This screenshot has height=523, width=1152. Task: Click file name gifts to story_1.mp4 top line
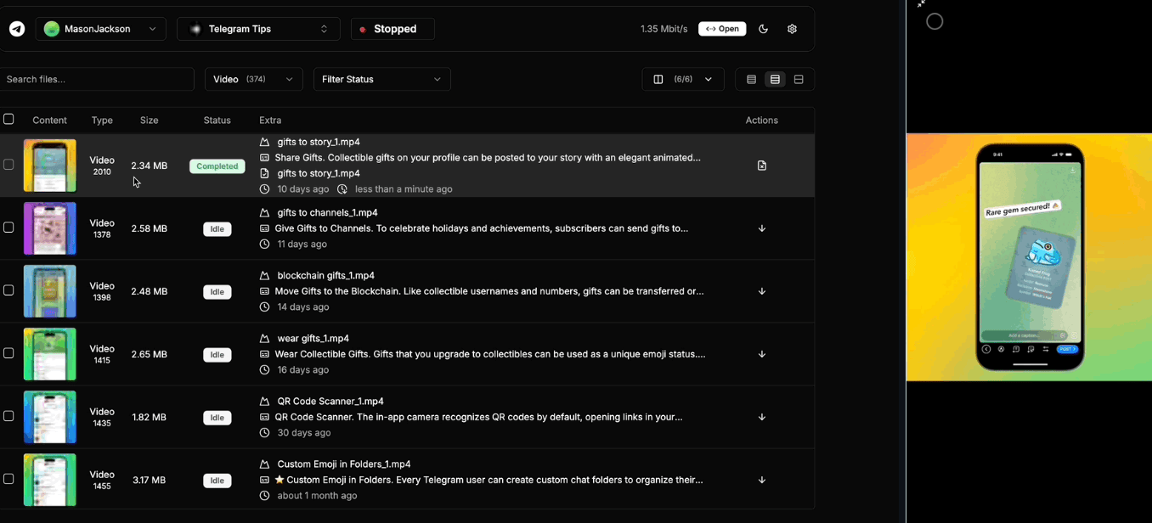[319, 142]
